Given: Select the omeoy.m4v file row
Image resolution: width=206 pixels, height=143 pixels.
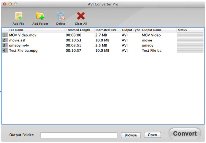Looking at the screenshot, I should (103, 45).
